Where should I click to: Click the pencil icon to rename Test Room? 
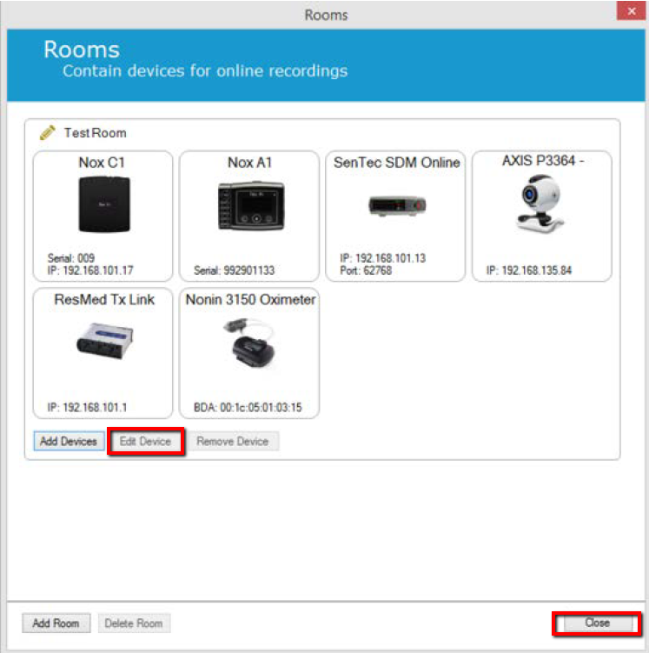(48, 133)
